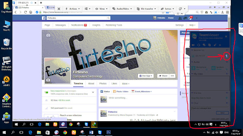
Task: Open Photoshop from the Windows taskbar
Action: pos(109,132)
